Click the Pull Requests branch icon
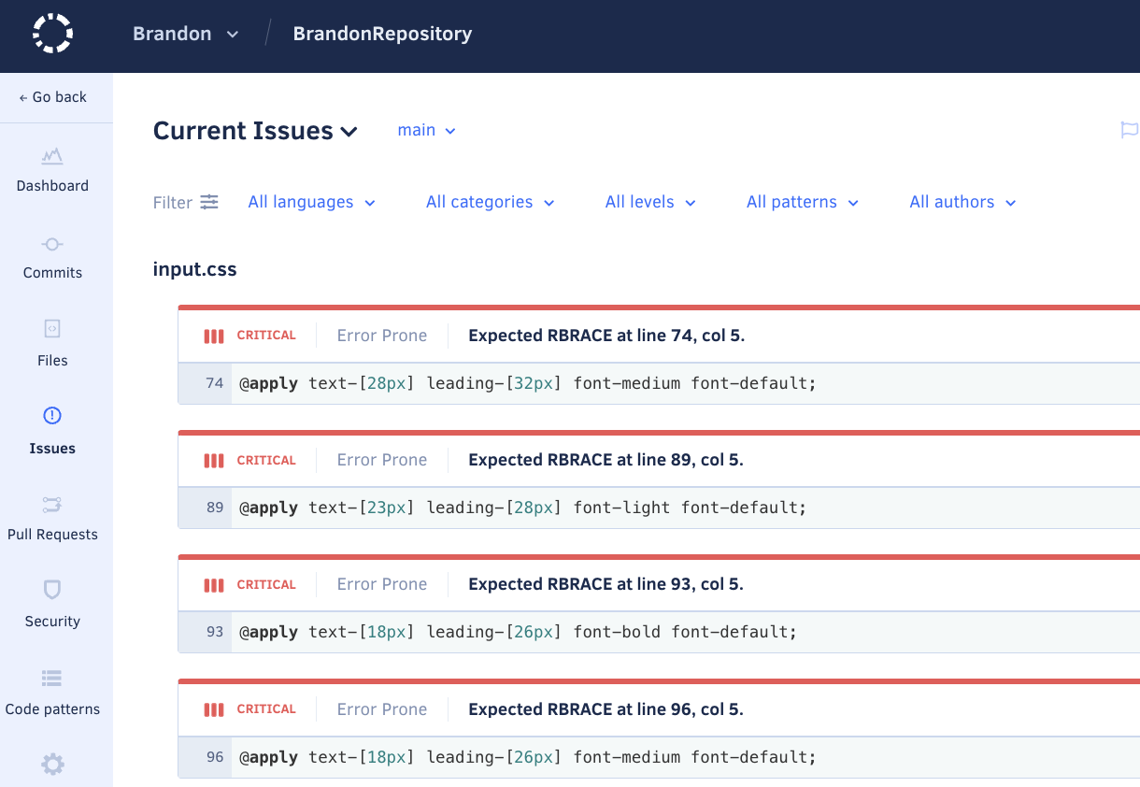This screenshot has height=787, width=1140. point(52,506)
